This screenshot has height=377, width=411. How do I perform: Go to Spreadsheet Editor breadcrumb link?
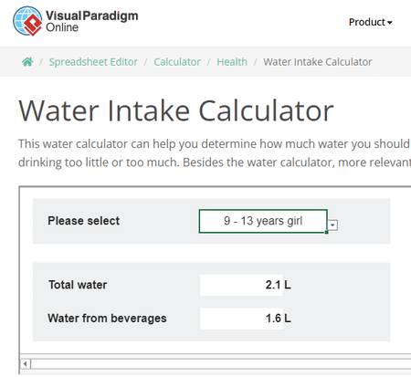point(93,62)
